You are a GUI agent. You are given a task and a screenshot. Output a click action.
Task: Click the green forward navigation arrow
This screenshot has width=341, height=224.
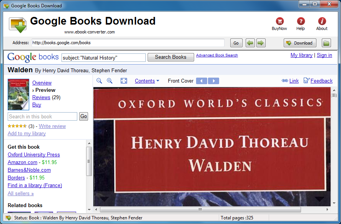[261, 43]
